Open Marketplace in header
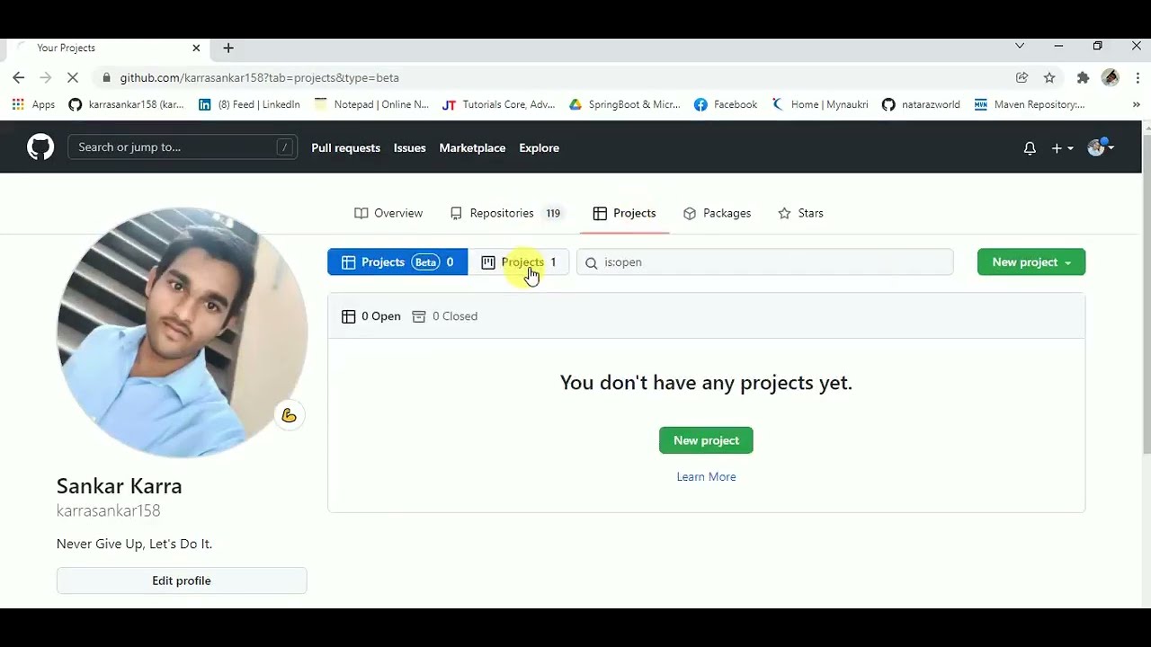1151x647 pixels. 472,147
